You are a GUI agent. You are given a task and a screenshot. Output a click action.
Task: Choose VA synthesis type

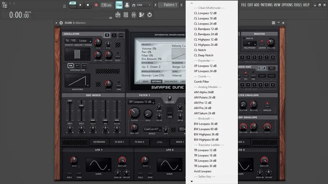[71, 65]
